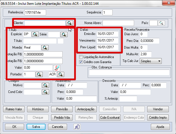Screen dimensions: 176x134
Task: Click the icon next to Valor field
Action: click(57, 68)
